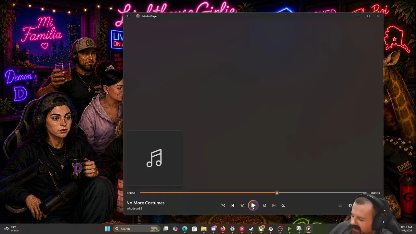Click the orange seek slider handle
The height and width of the screenshot is (234, 416).
tap(277, 193)
